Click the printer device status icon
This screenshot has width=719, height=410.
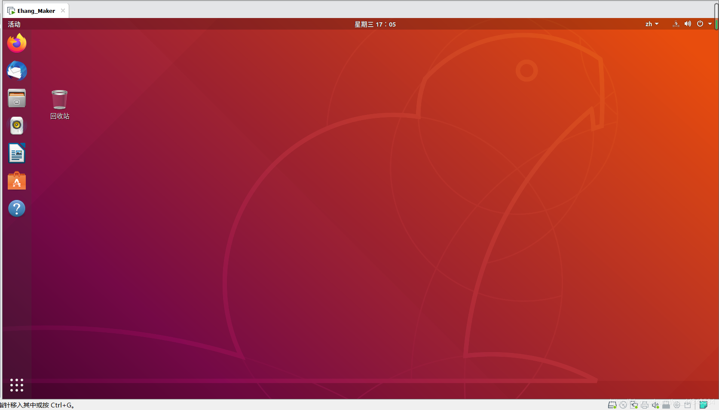645,405
